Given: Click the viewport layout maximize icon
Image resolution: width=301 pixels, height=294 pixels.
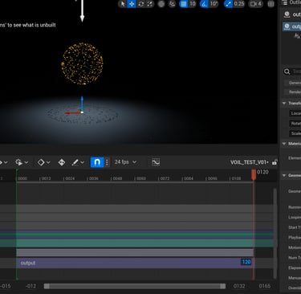Looking at the screenshot, I should pos(270,4).
